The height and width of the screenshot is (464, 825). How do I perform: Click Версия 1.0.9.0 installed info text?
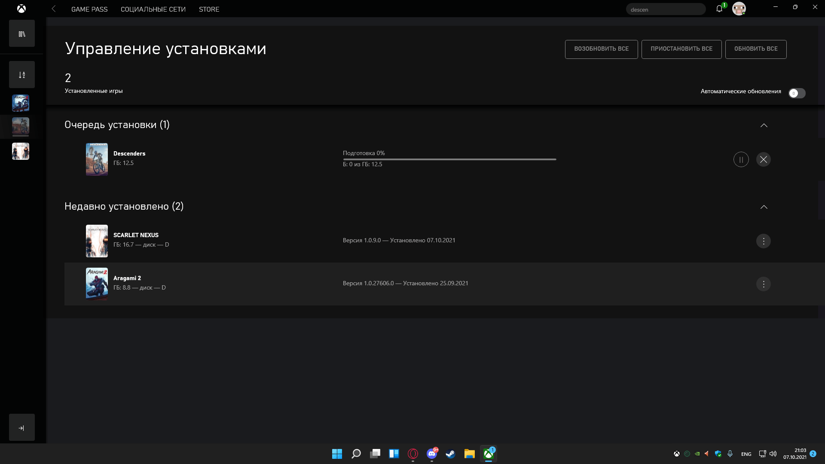(x=399, y=240)
